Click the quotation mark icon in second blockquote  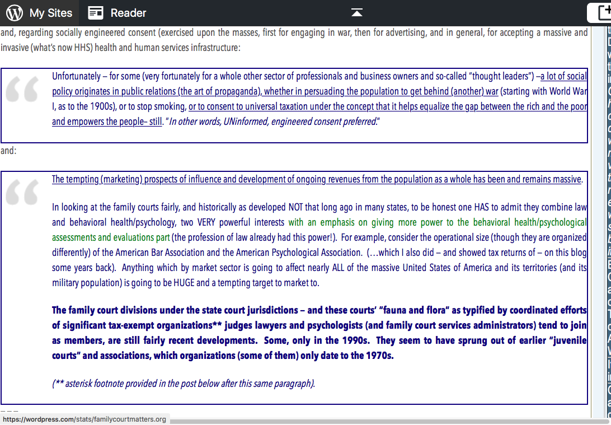[23, 192]
